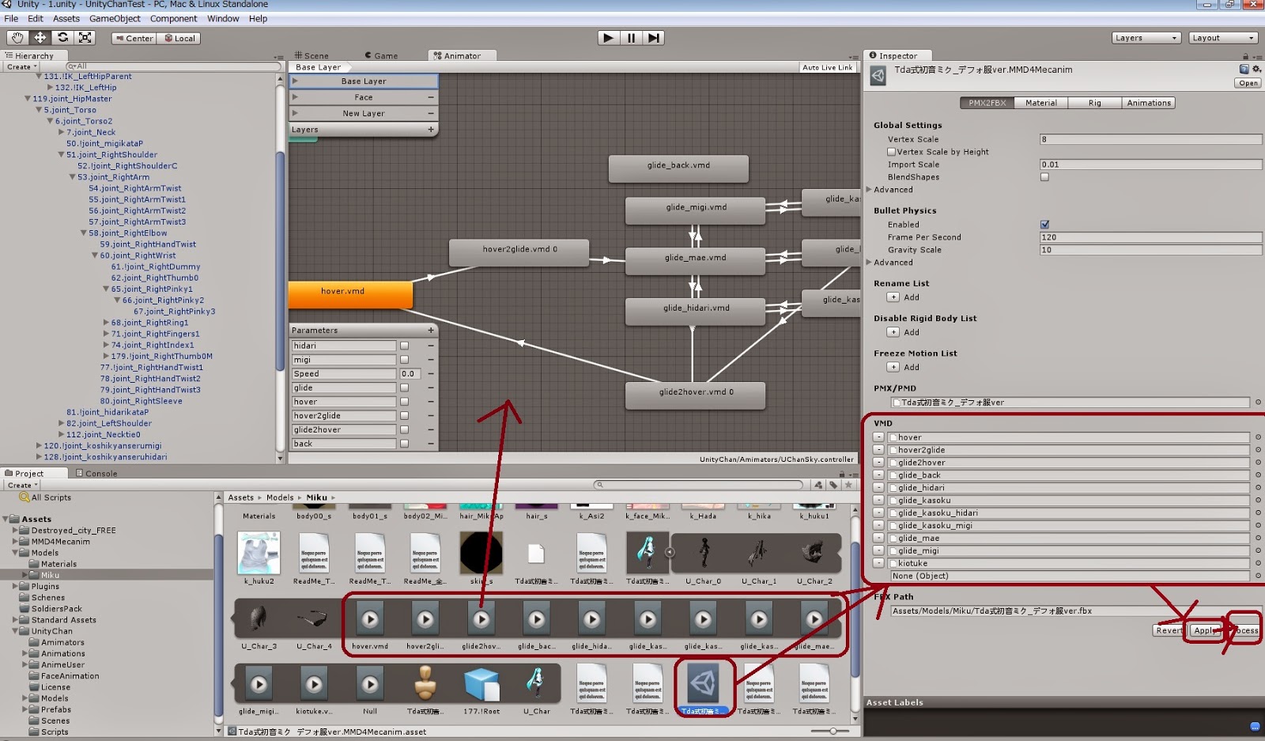This screenshot has height=741, width=1265.
Task: Open the Layers dropdown
Action: tap(1146, 38)
